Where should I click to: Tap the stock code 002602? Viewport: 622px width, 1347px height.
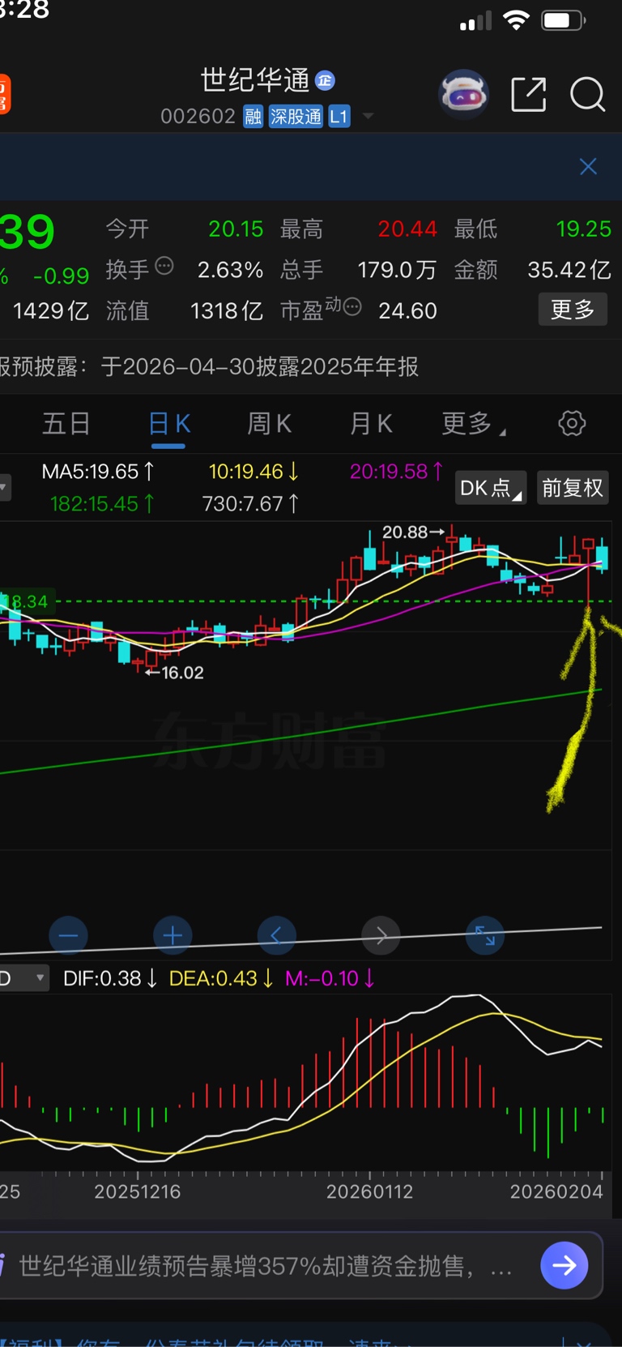(198, 117)
